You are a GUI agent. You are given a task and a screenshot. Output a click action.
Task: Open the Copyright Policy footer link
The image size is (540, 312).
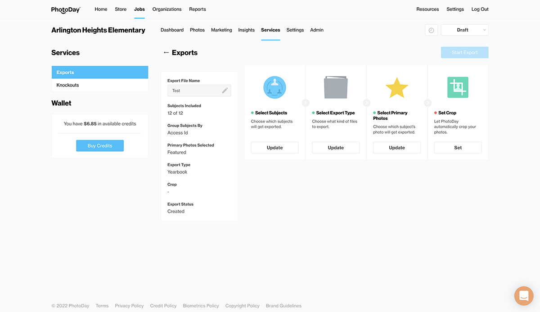(x=243, y=306)
